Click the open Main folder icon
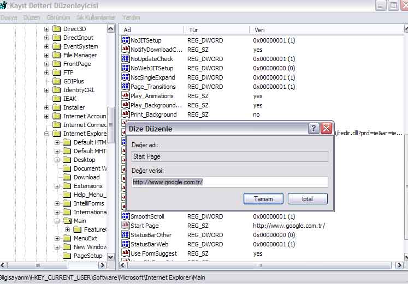This screenshot has height=284, width=408. (67, 221)
